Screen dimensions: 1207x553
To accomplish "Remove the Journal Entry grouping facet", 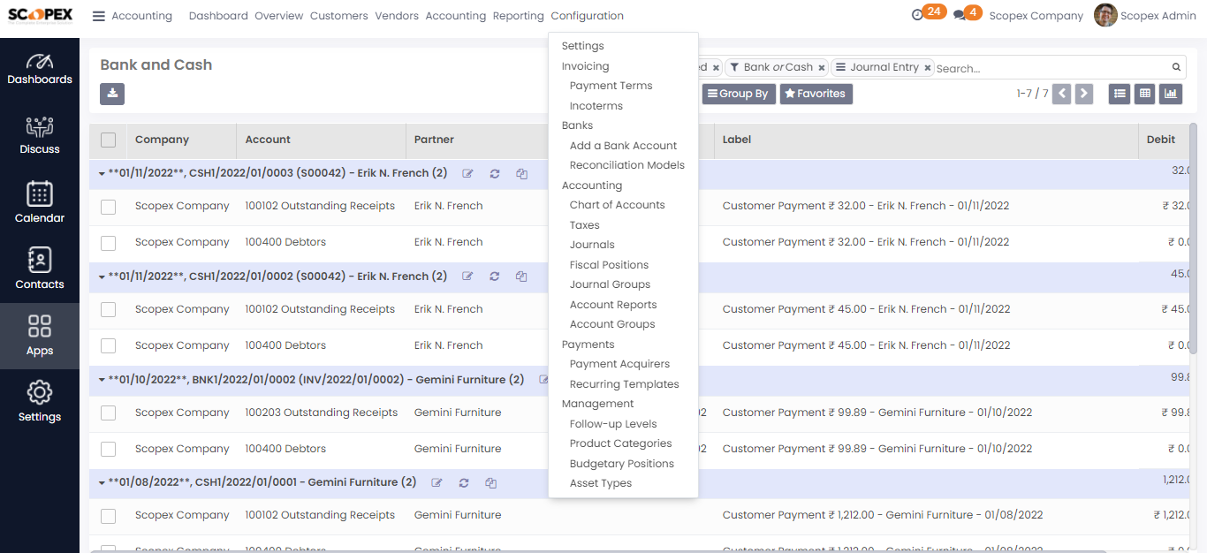I will (928, 68).
